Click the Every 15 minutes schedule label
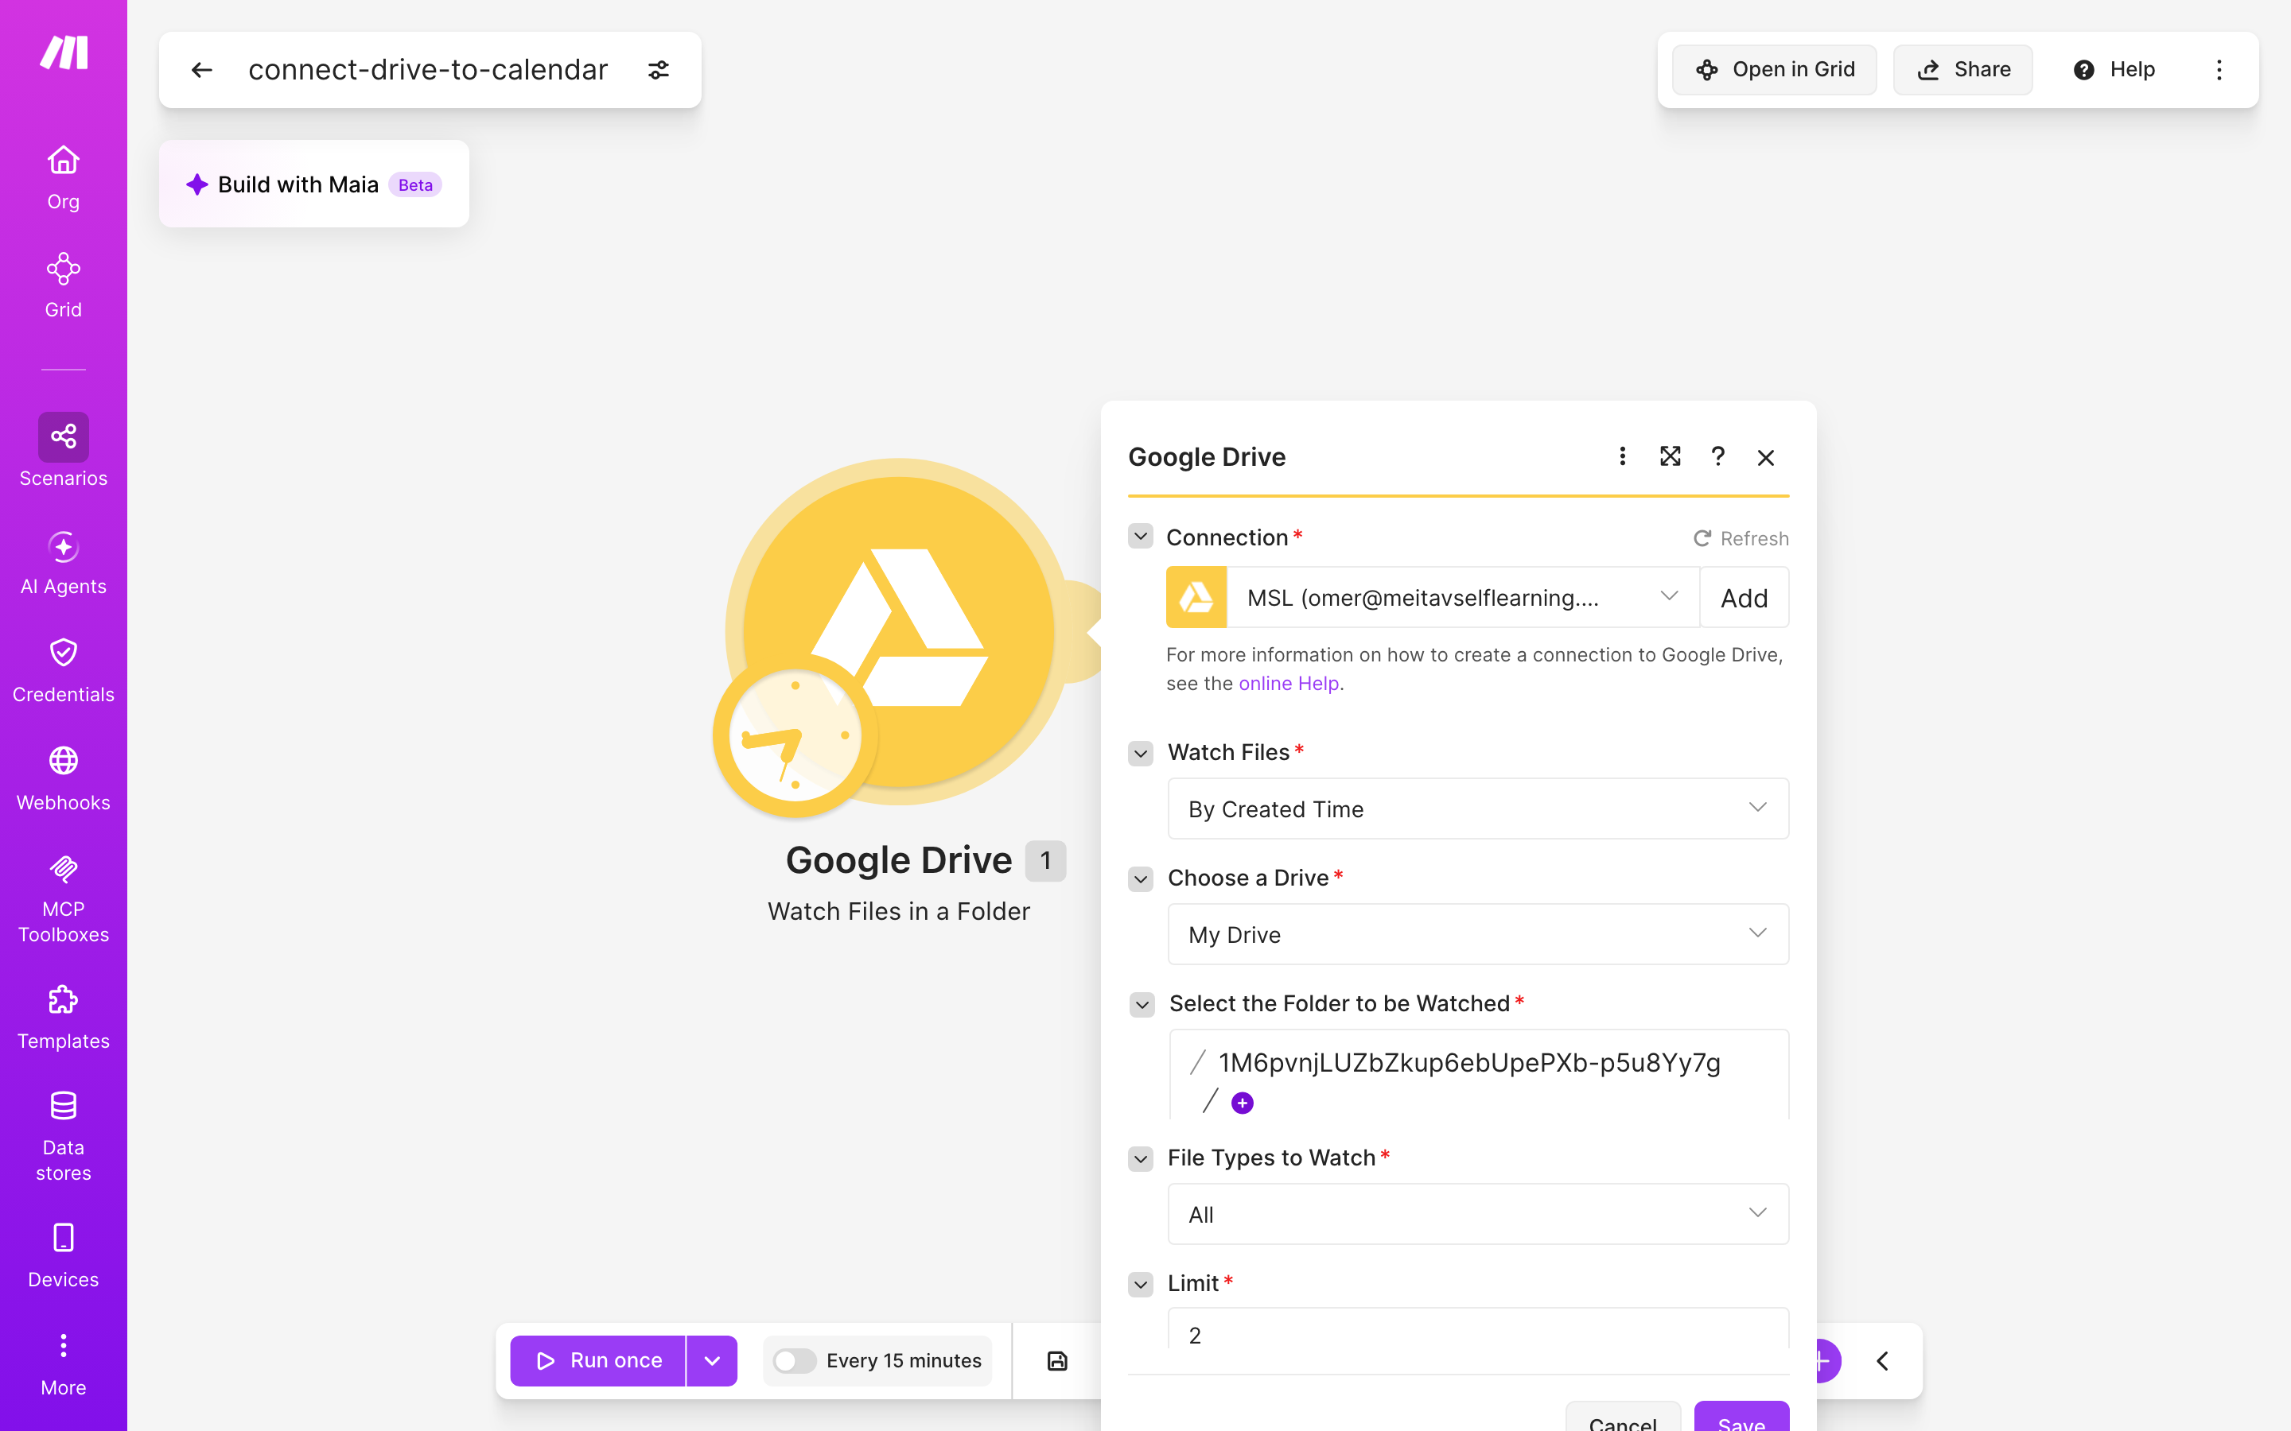 pyautogui.click(x=903, y=1361)
